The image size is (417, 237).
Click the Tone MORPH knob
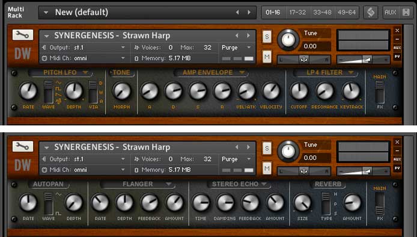click(x=121, y=91)
